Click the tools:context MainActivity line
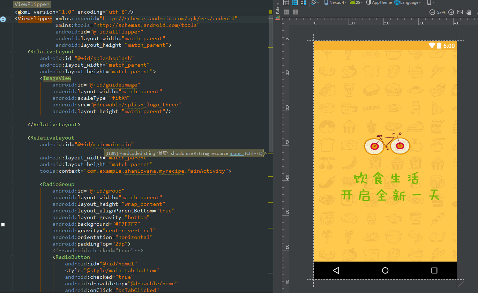The height and width of the screenshot is (293, 478). click(x=135, y=171)
